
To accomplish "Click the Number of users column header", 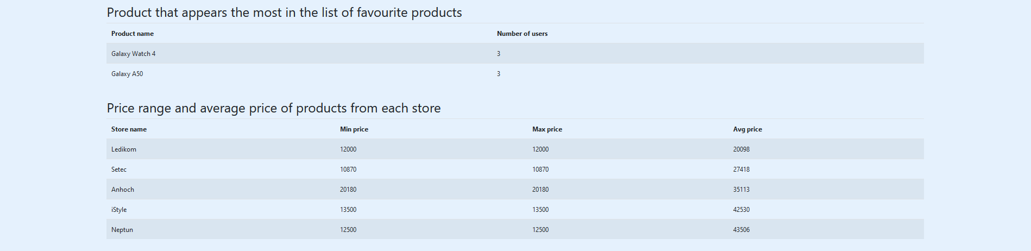I will coord(522,34).
